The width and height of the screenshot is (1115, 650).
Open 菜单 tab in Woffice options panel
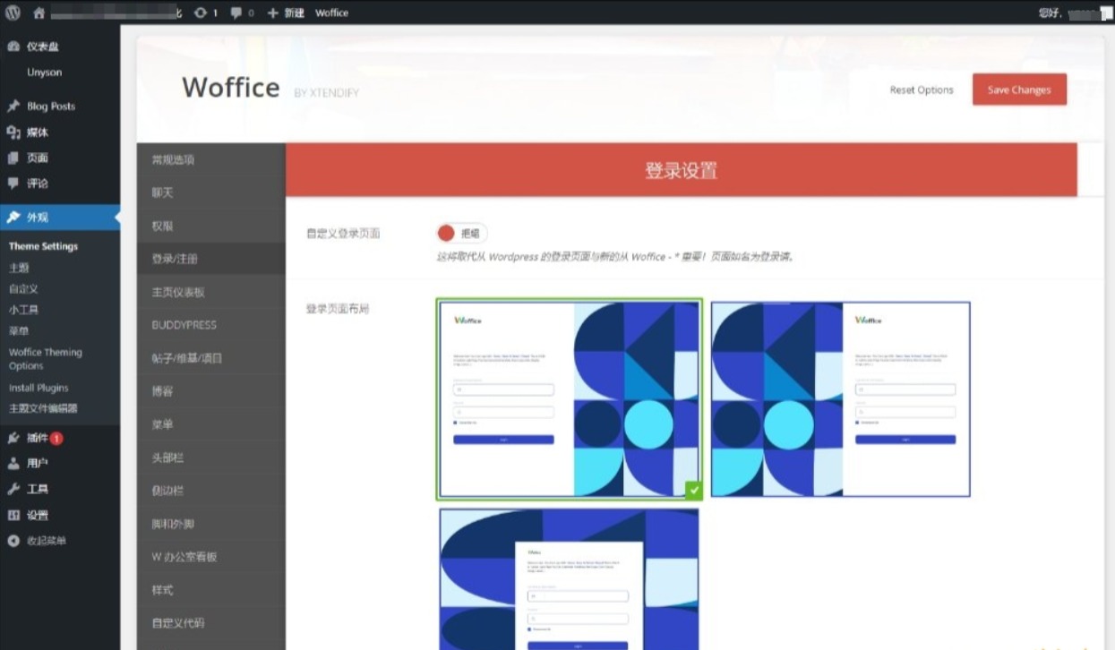[211, 424]
